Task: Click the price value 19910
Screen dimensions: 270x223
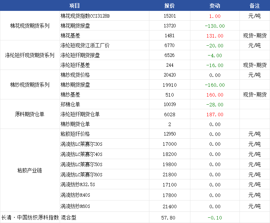Action: [170, 85]
